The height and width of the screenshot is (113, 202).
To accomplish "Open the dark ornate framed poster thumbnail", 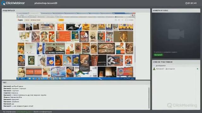I will coord(106,48).
